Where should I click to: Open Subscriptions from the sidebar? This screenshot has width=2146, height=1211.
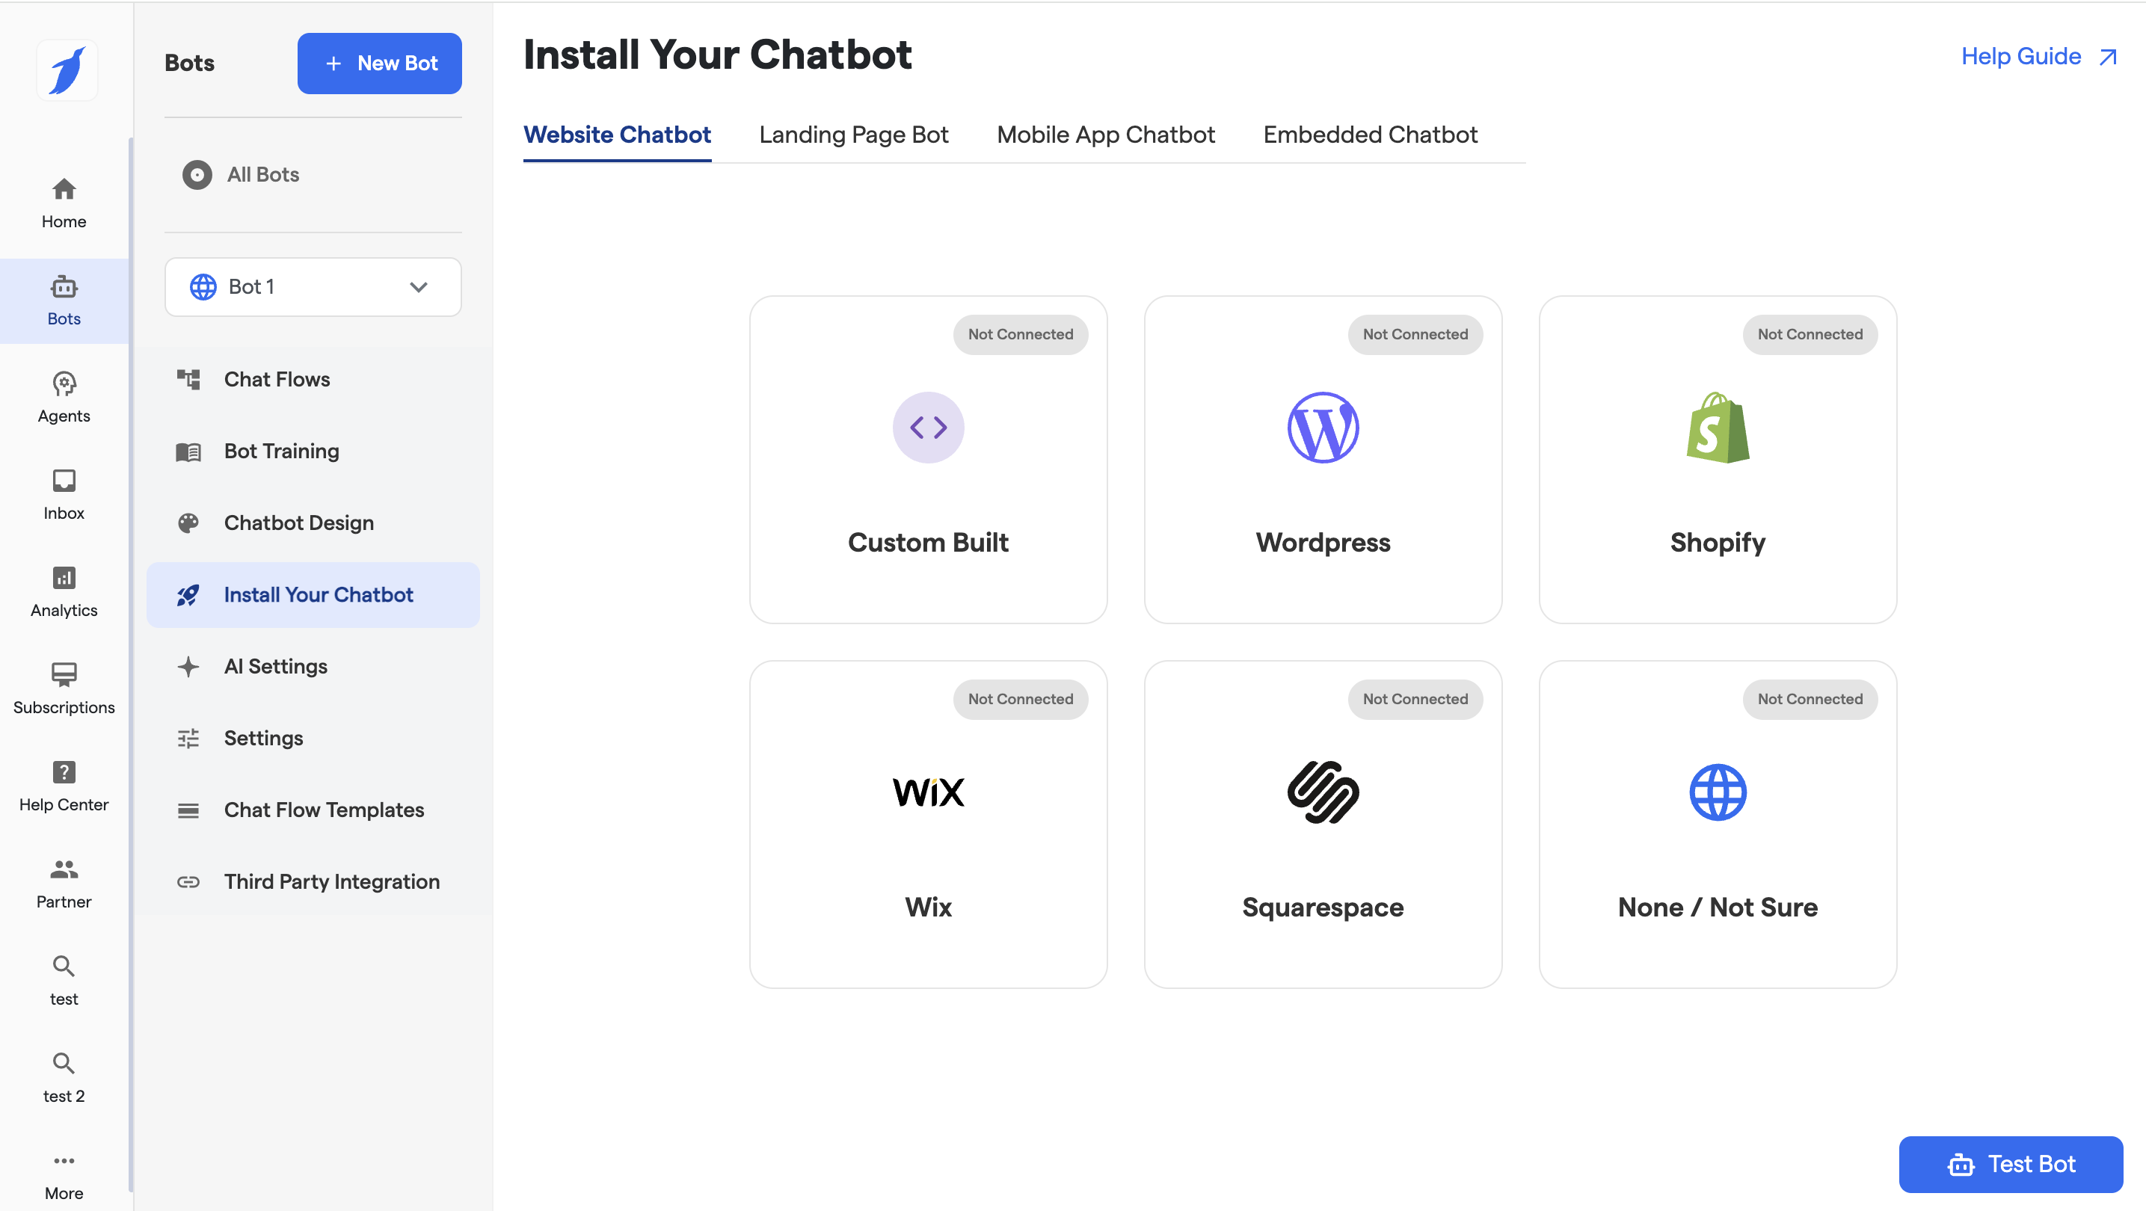pos(64,688)
